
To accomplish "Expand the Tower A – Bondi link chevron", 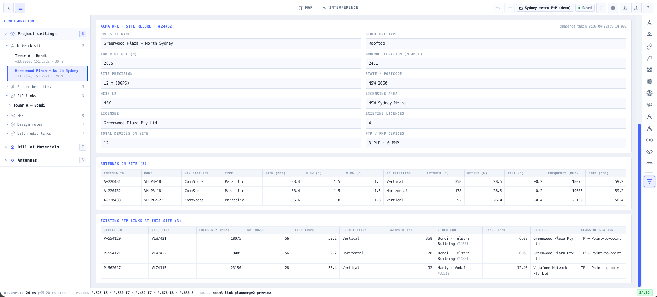I will 10,106.
